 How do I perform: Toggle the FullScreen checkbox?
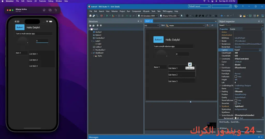click(x=236, y=76)
